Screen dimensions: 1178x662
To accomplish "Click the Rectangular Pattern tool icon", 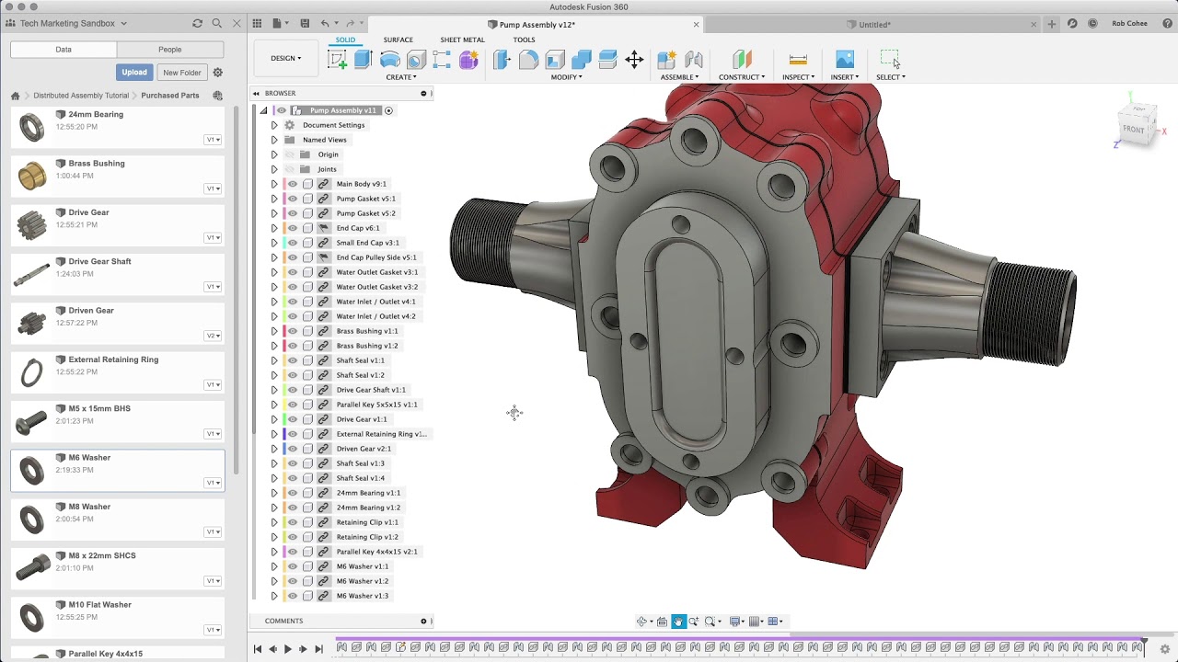I will tap(442, 60).
